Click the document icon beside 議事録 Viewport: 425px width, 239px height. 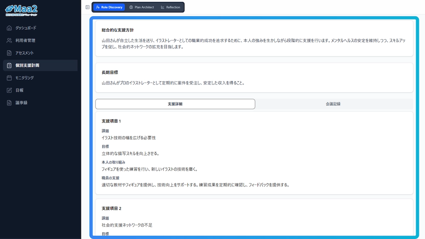[9, 102]
